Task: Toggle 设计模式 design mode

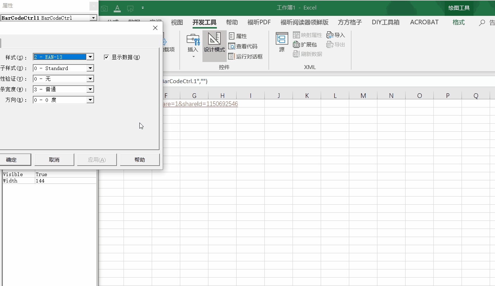Action: coord(214,46)
